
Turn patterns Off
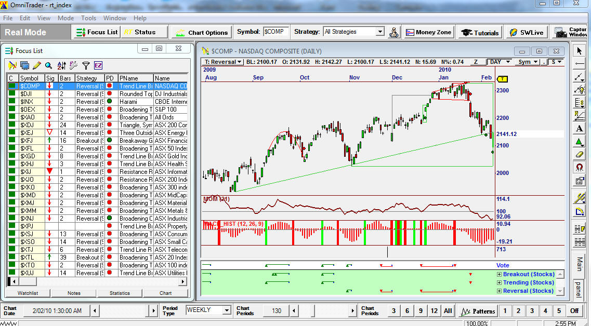tap(574, 311)
